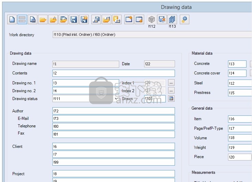252x182 pixels.
Task: Click the floppy disk with question mark icon
Action: point(84,19)
